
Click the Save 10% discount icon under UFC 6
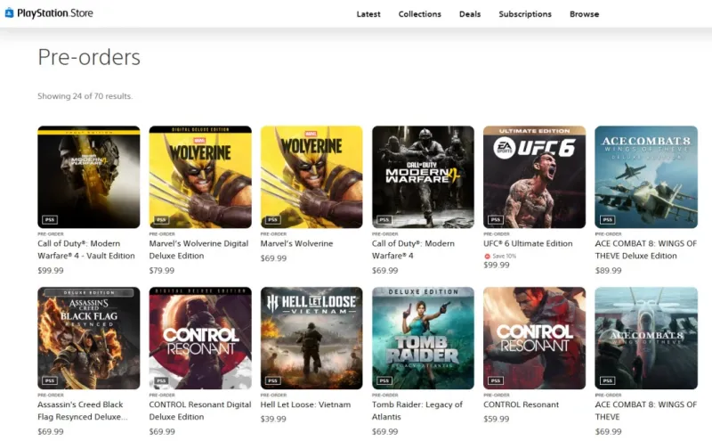click(487, 257)
